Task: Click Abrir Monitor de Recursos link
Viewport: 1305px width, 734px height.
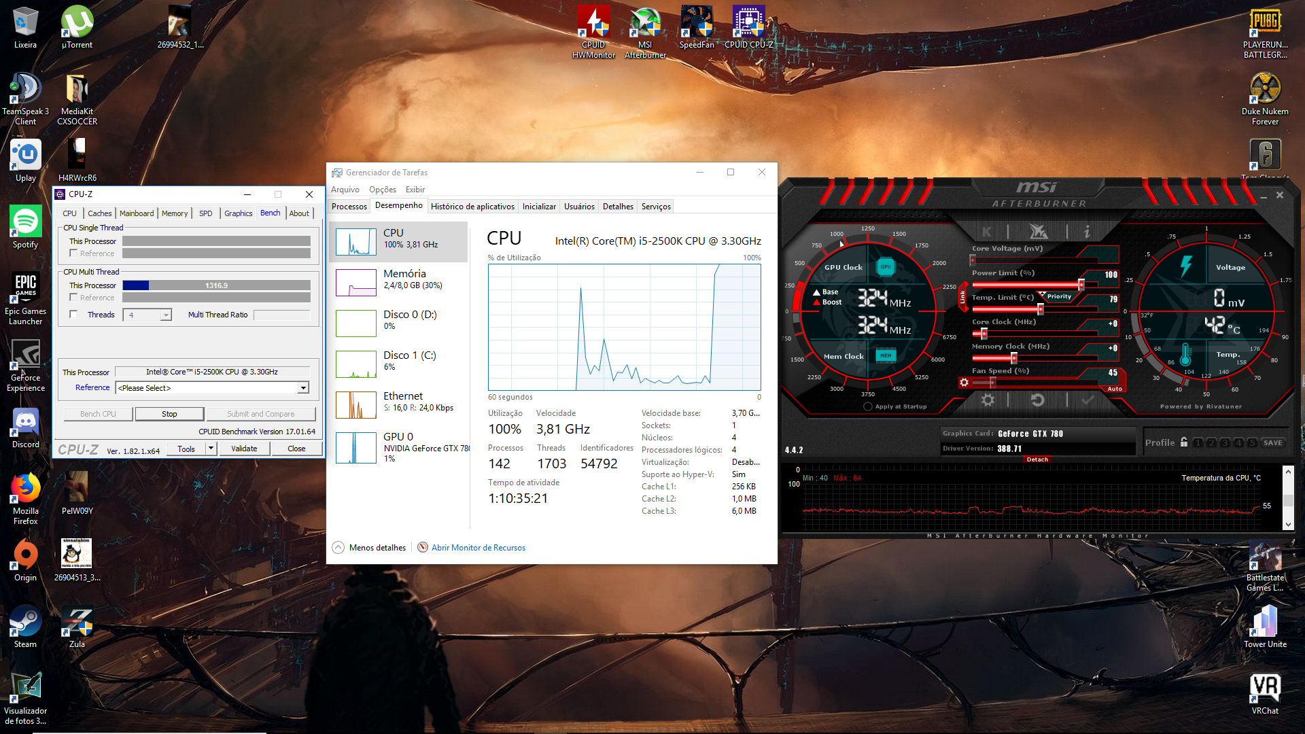Action: [x=478, y=548]
